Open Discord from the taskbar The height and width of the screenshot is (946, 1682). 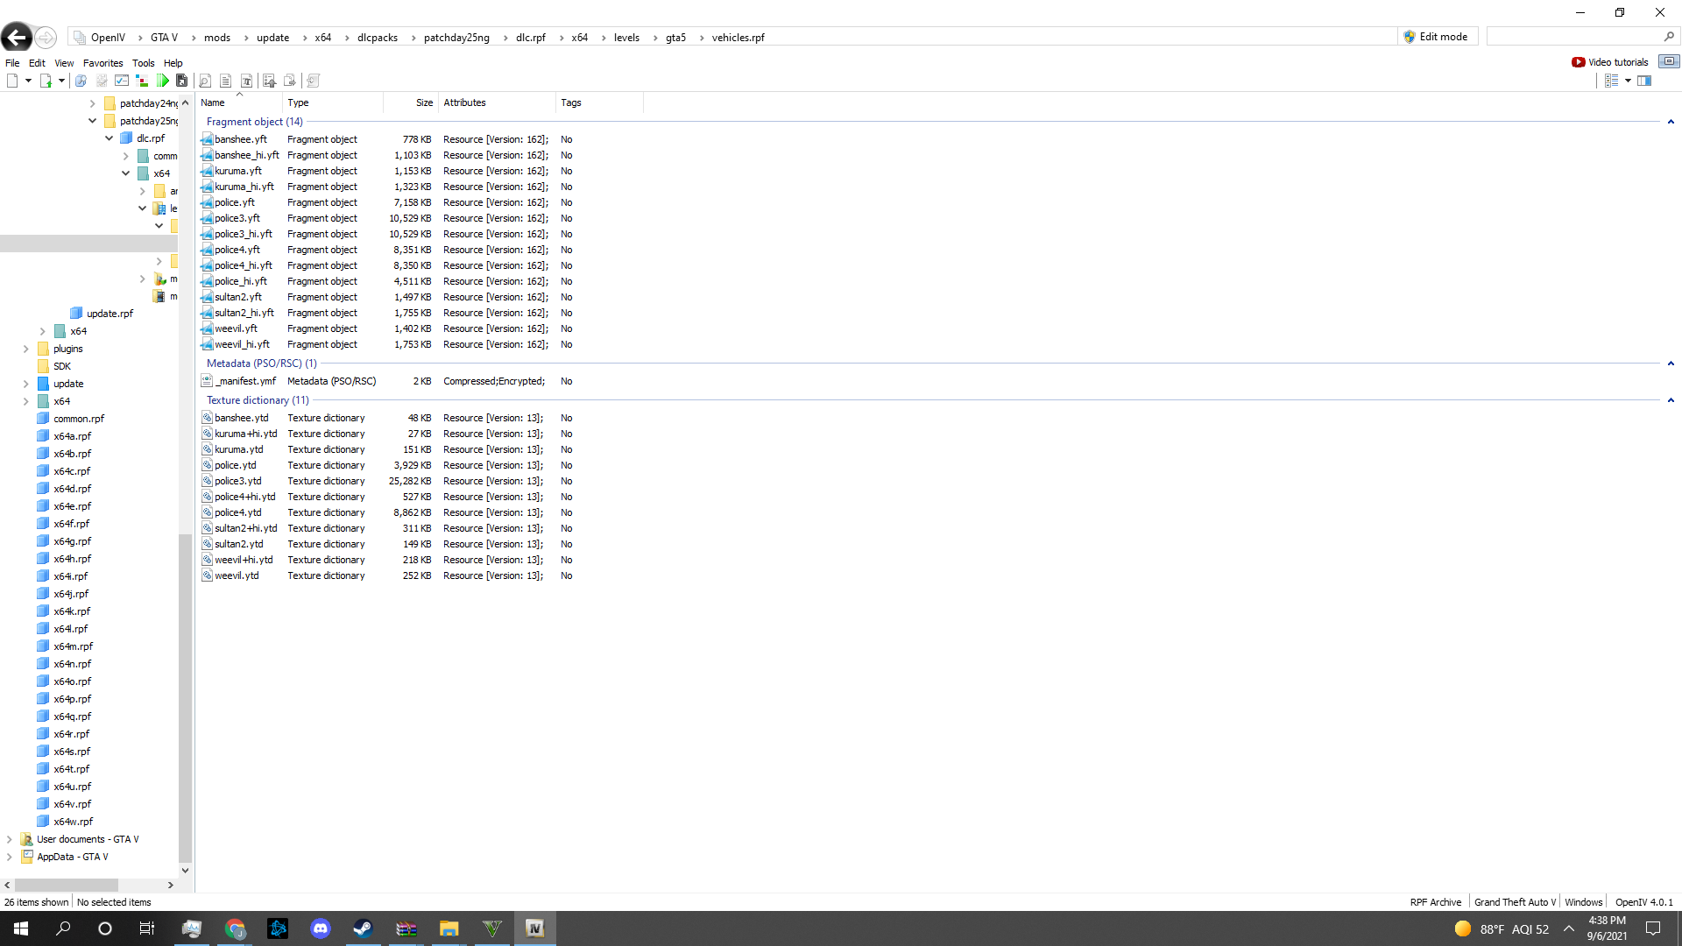(x=321, y=928)
